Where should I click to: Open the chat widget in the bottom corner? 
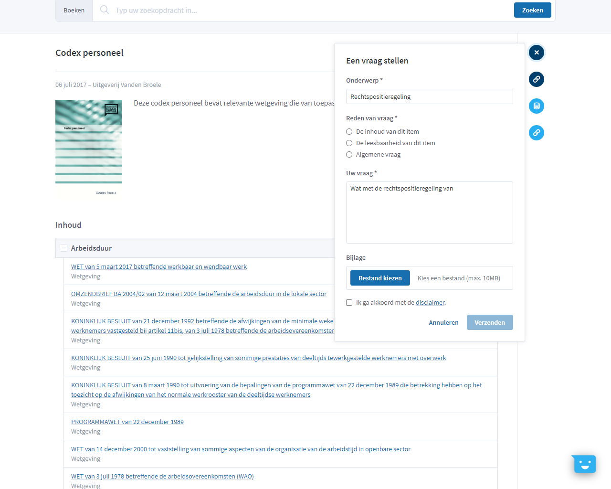click(x=584, y=464)
